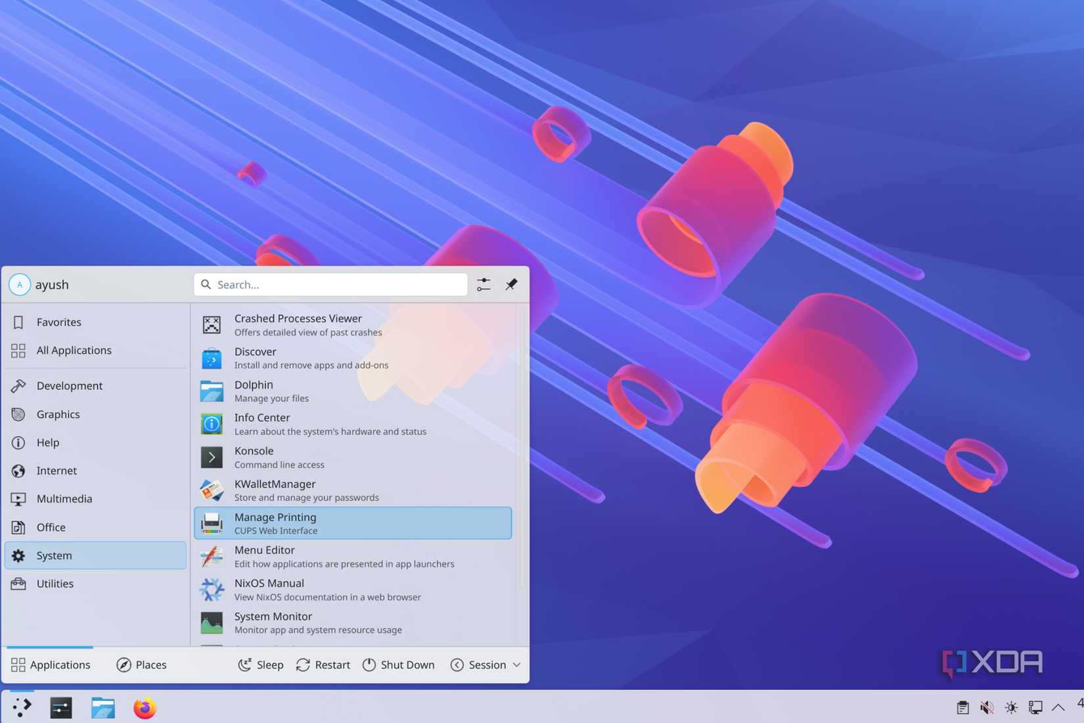The width and height of the screenshot is (1084, 723).
Task: Open the Office category
Action: 96,527
